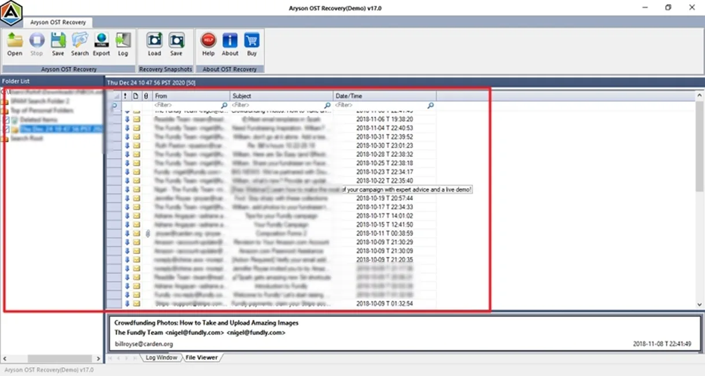Click the magnifier in the From filter
Viewport: 705px width, 376px height.
(224, 105)
